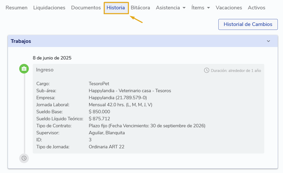
Task: Click the Supervisor: label
Action: tap(48, 133)
